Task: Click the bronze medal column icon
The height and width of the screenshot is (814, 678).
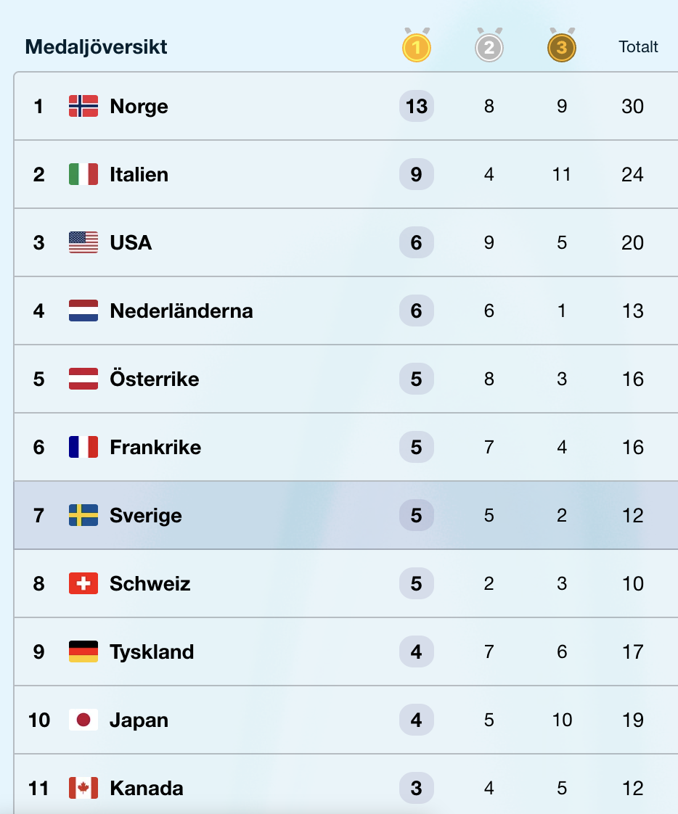Action: [x=561, y=47]
